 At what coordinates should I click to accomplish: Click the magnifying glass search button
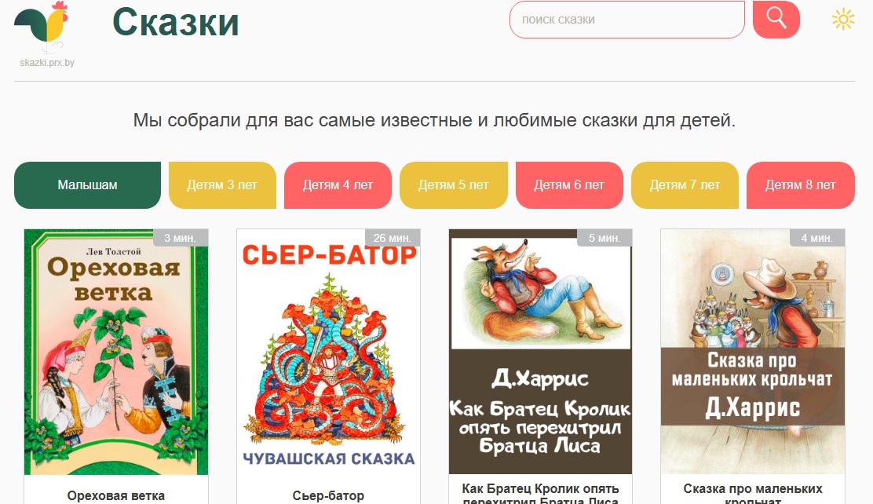(x=776, y=20)
